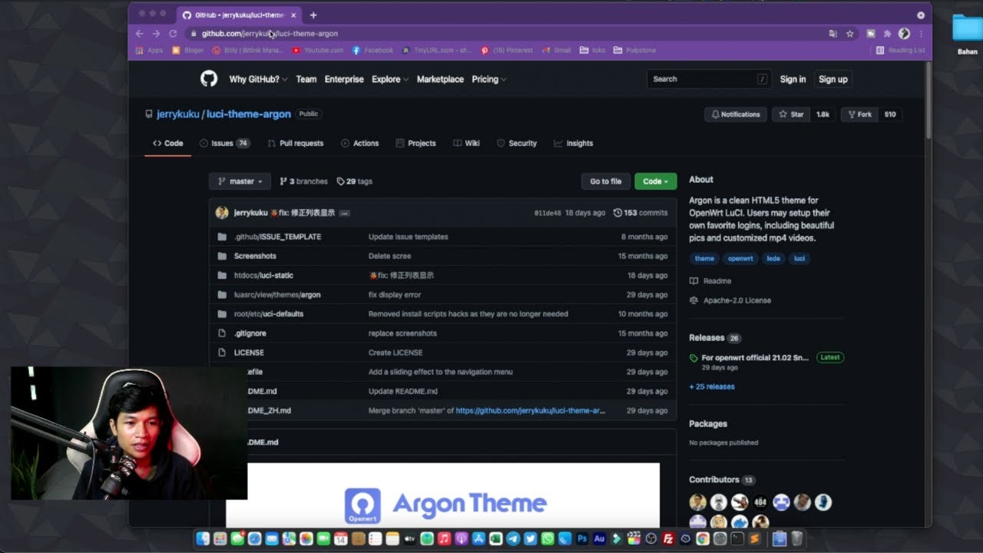
Task: Open the Pinterest bookmark
Action: coord(507,50)
